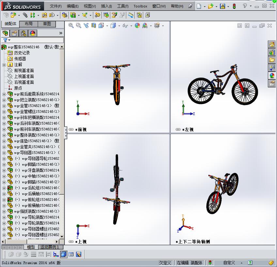This screenshot has width=277, height=267.
Task: Expand the wqr座垫153462146 tree node
Action: pos(4,141)
